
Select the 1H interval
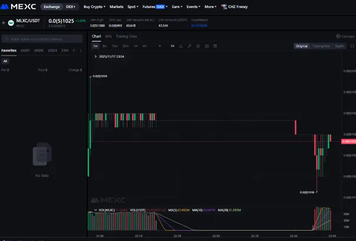pos(136,46)
